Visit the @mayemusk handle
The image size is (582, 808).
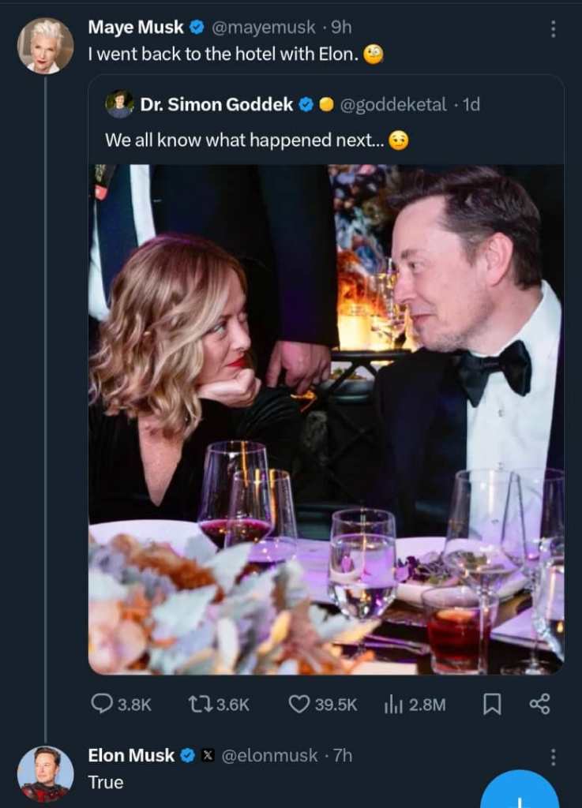click(263, 27)
